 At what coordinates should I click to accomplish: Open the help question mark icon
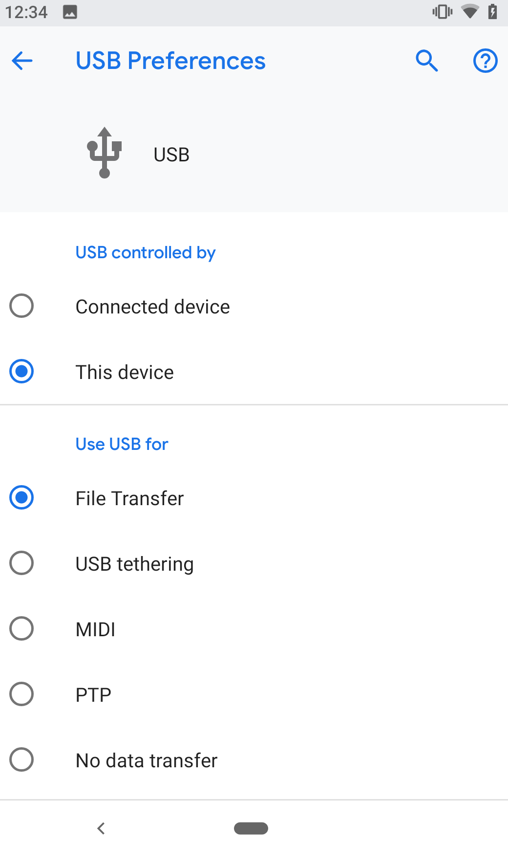pos(485,61)
